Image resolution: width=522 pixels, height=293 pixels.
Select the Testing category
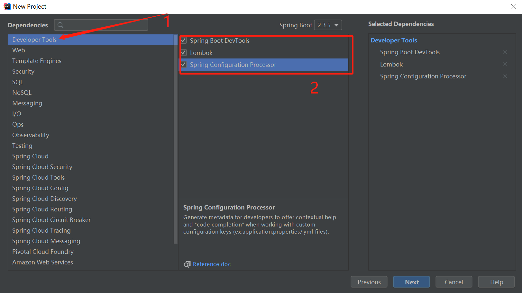pos(91,146)
